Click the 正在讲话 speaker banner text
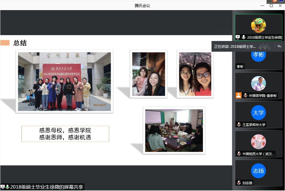The width and height of the screenshot is (285, 191). click(x=235, y=47)
